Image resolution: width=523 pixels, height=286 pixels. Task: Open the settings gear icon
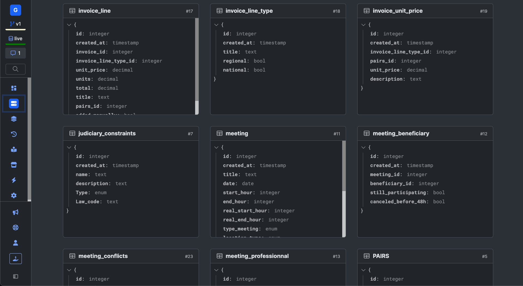coord(14,196)
